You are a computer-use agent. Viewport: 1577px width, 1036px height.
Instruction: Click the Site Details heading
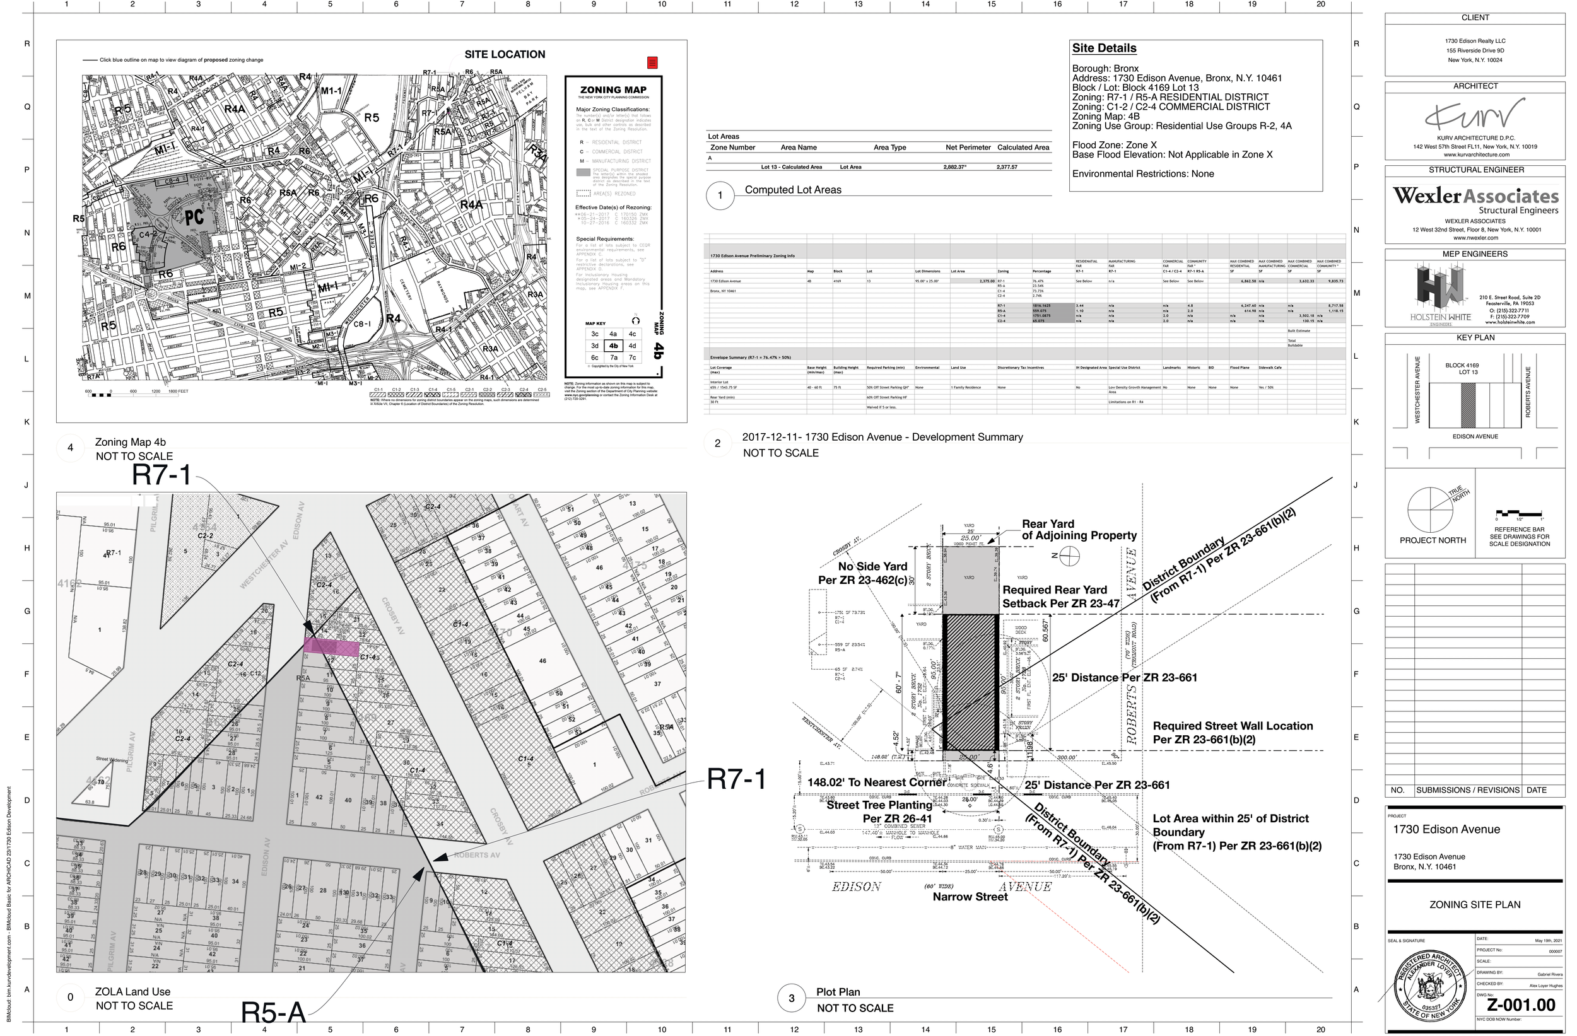[1104, 49]
